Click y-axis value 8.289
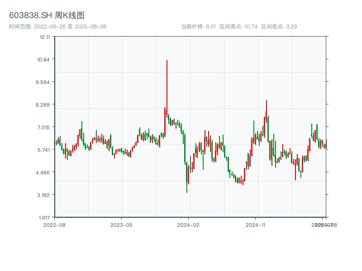Screen dimensions: 362x271 pyautogui.click(x=43, y=105)
